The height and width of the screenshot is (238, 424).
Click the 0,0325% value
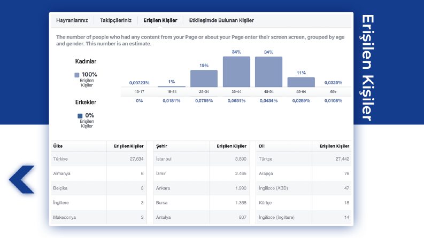pos(334,83)
